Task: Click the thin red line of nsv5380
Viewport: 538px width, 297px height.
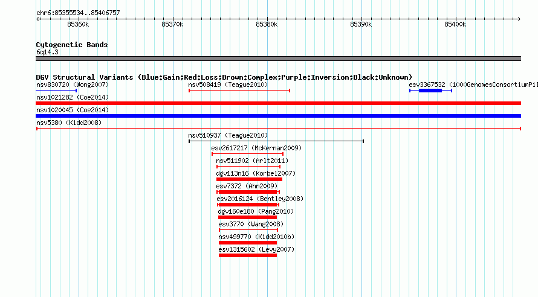Action: [x=279, y=129]
